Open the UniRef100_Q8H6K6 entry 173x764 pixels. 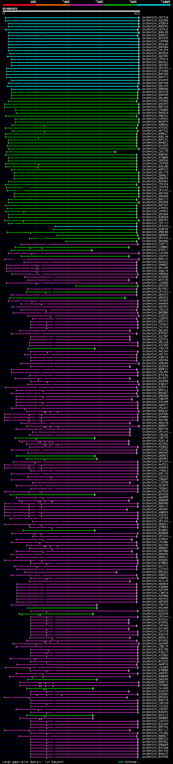(x=155, y=235)
